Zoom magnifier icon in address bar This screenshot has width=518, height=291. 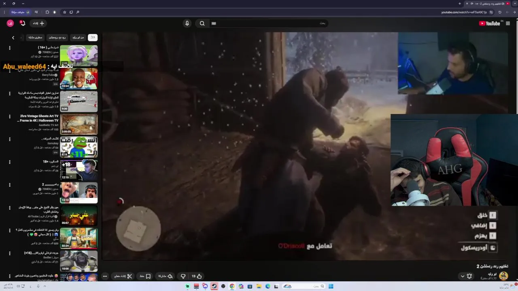point(78,12)
